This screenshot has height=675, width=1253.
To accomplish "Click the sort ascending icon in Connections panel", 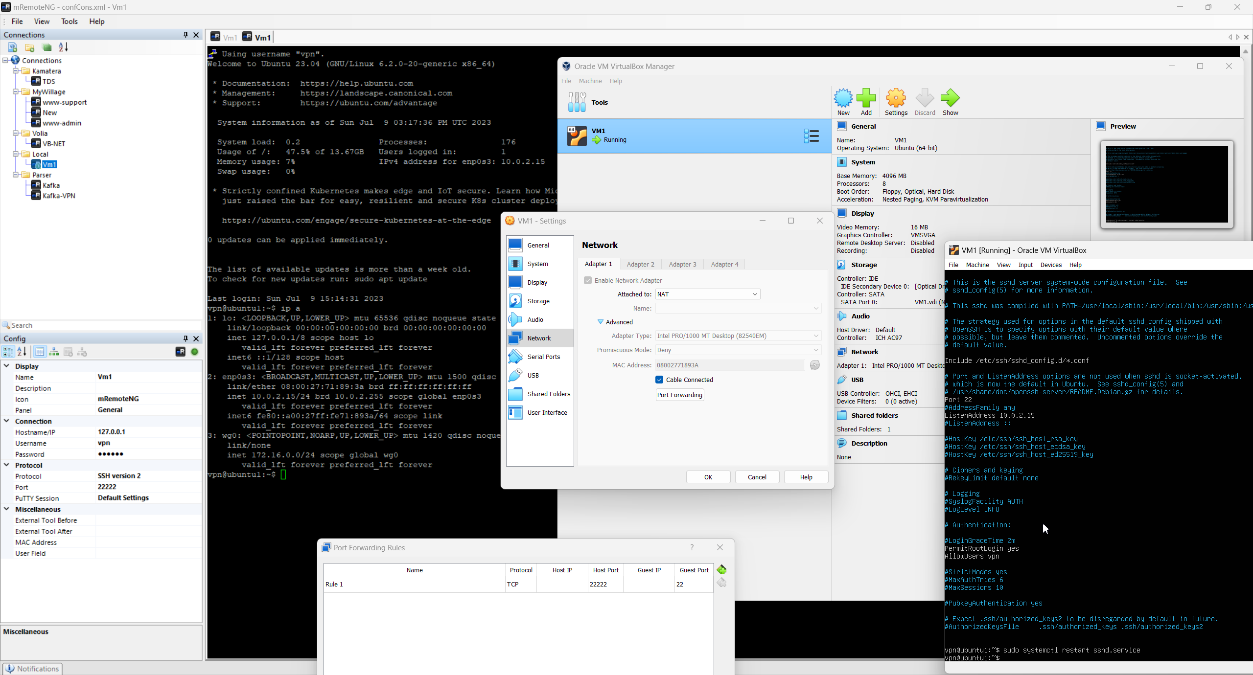I will pyautogui.click(x=64, y=47).
